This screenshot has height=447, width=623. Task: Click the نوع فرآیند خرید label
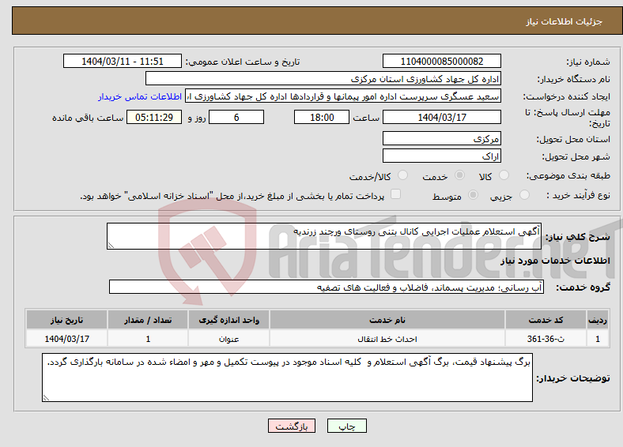click(578, 195)
